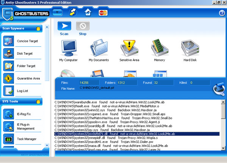Click the credit card purchase icon

click(x=103, y=13)
